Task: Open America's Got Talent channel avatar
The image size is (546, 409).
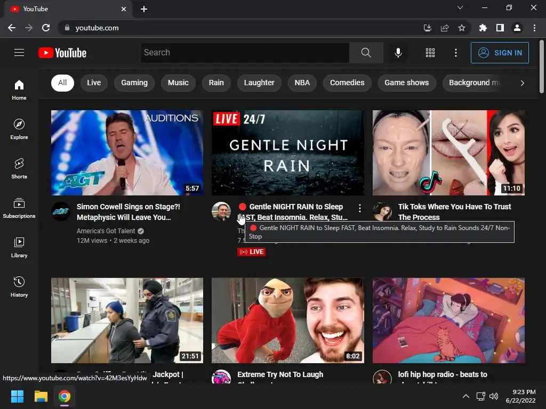Action: [61, 211]
